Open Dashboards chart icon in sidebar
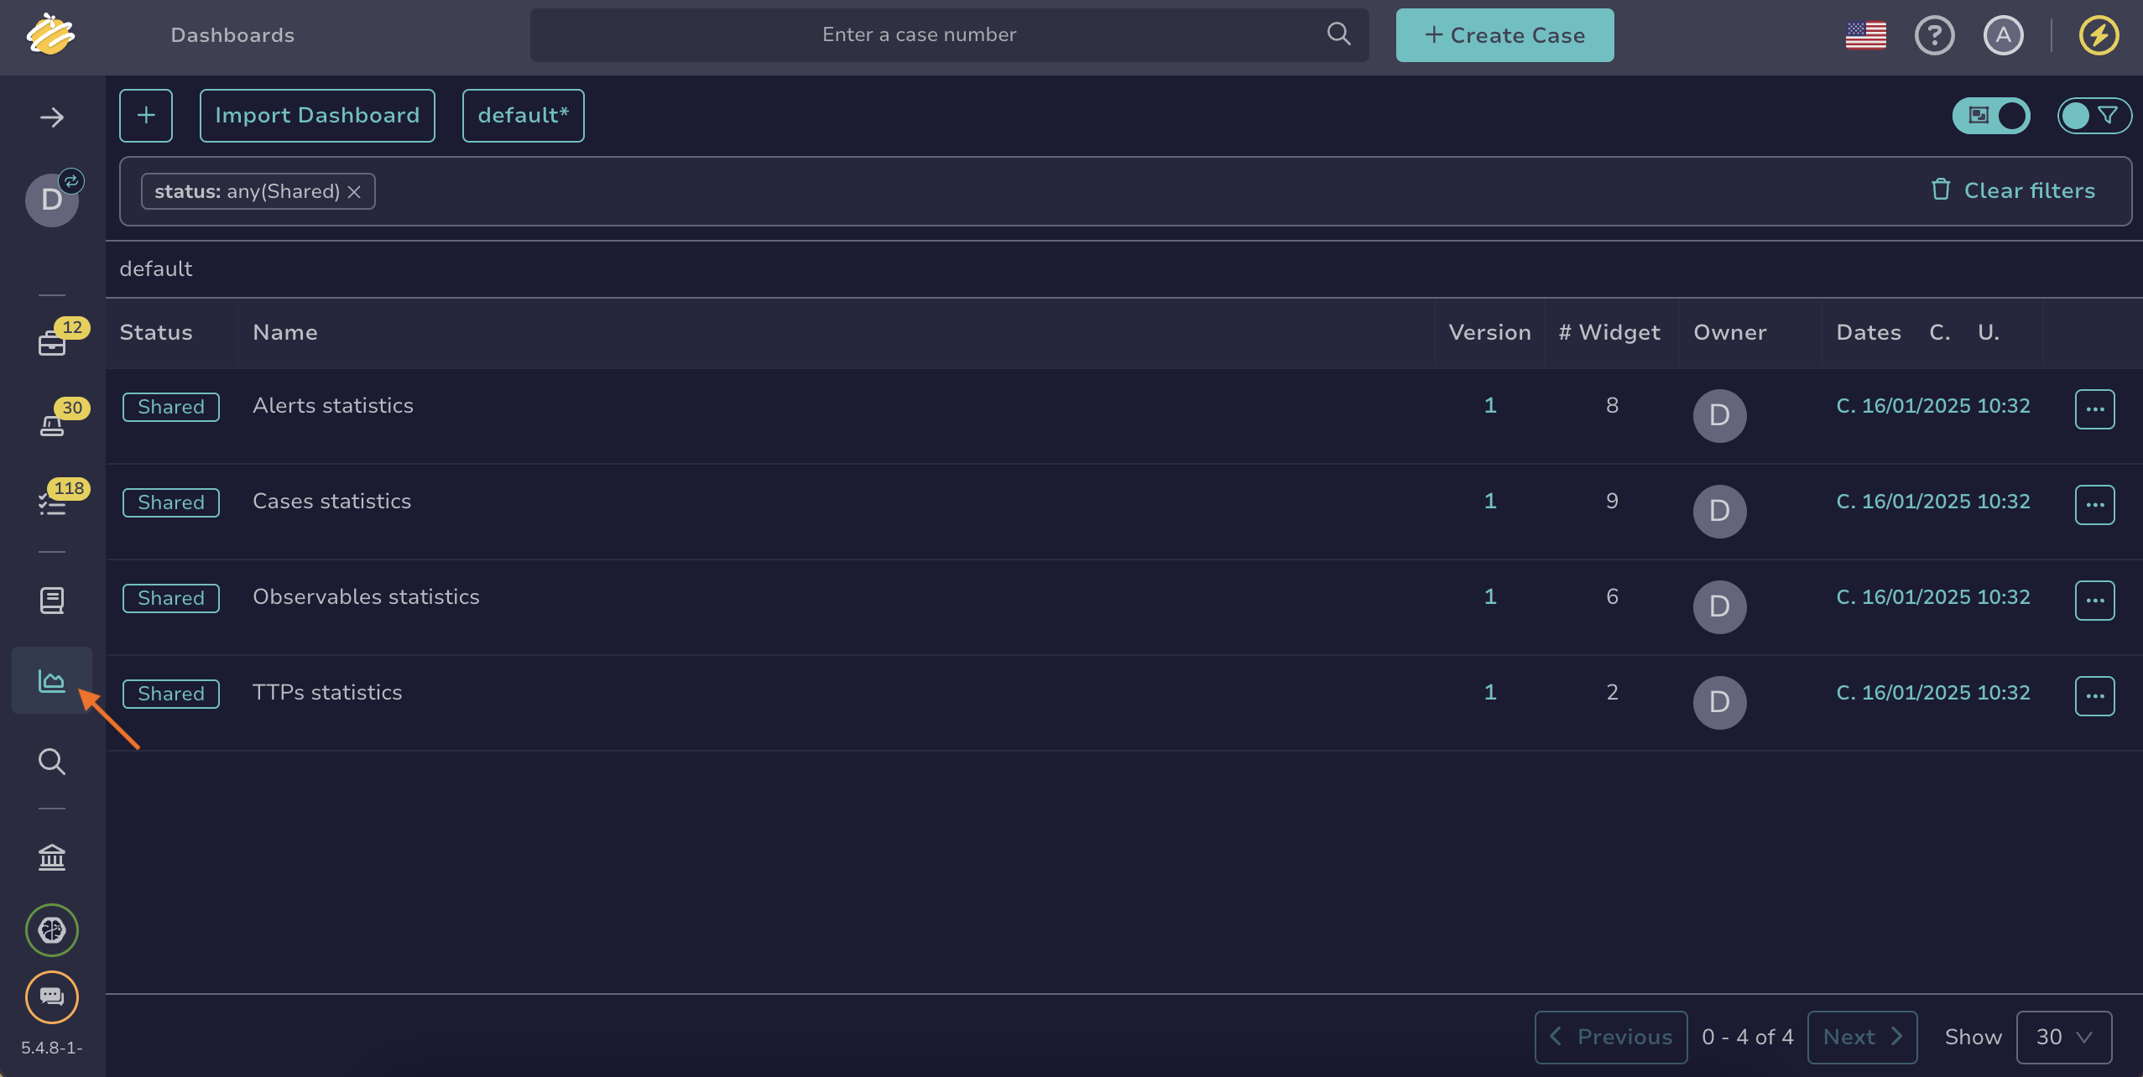 (52, 680)
